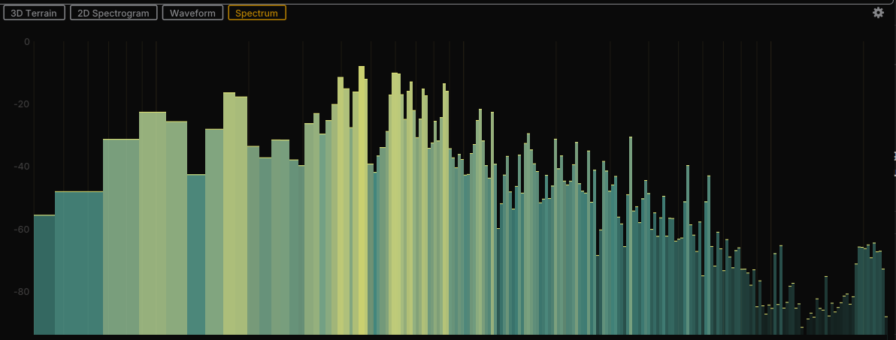Image resolution: width=896 pixels, height=340 pixels.
Task: Click the highlighted Spectrum tab
Action: (x=257, y=13)
